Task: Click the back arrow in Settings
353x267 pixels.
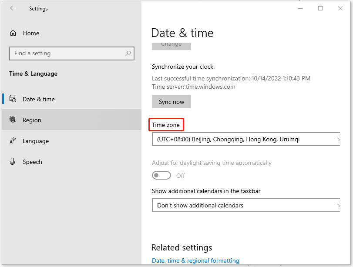Action: pos(13,8)
